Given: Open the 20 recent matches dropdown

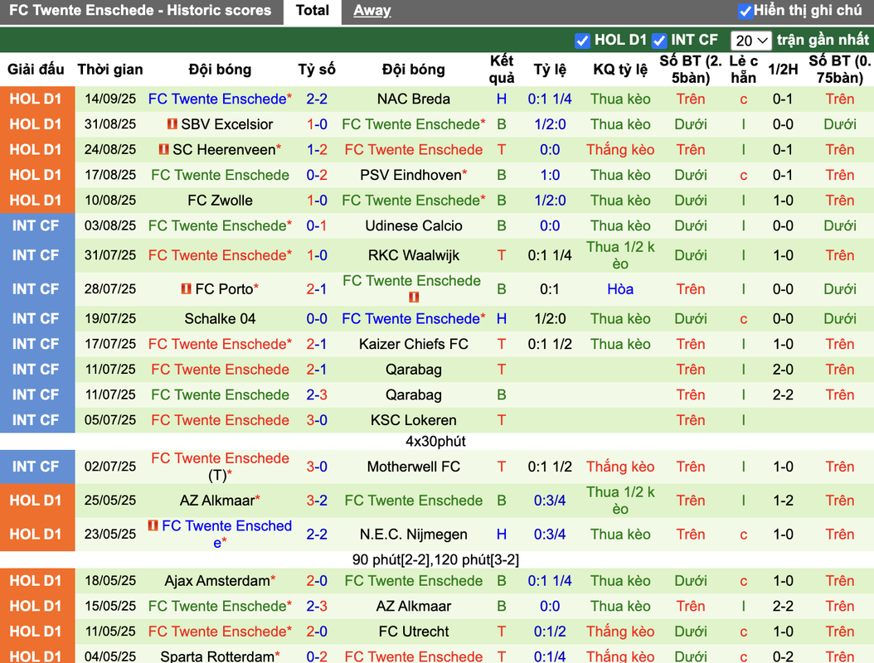Looking at the screenshot, I should 750,41.
